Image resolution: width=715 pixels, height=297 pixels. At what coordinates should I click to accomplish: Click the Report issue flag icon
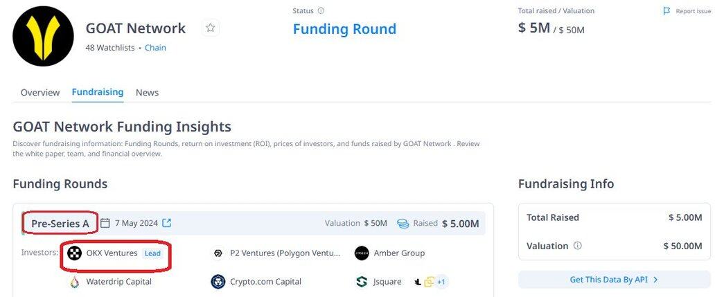pyautogui.click(x=667, y=11)
